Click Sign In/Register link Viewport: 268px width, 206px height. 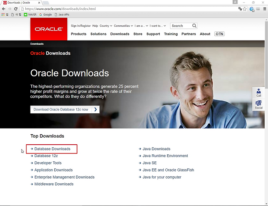tap(81, 26)
